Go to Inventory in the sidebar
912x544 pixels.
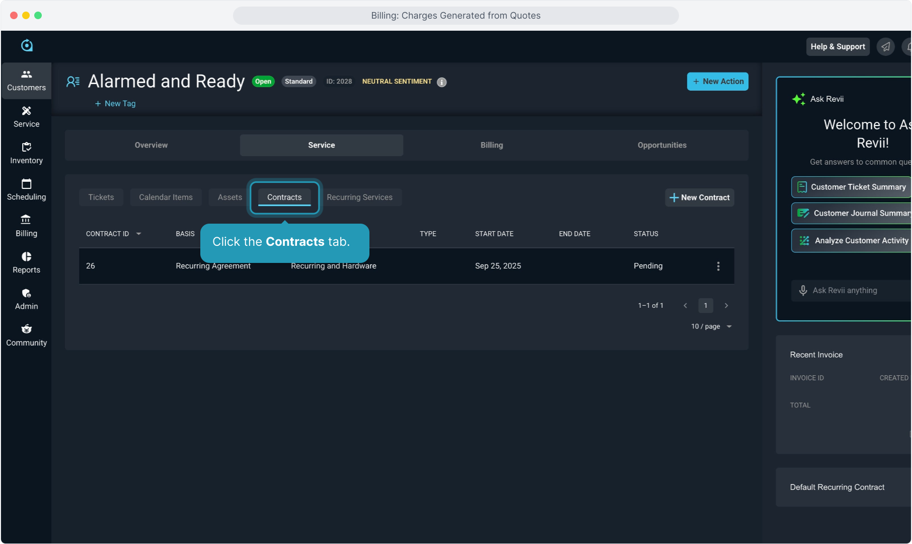(26, 153)
